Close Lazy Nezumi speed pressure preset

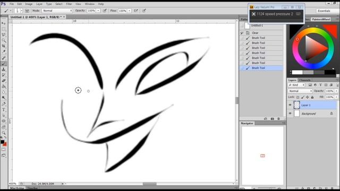[253, 14]
